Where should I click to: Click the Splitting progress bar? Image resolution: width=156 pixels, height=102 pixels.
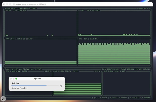[35, 86]
